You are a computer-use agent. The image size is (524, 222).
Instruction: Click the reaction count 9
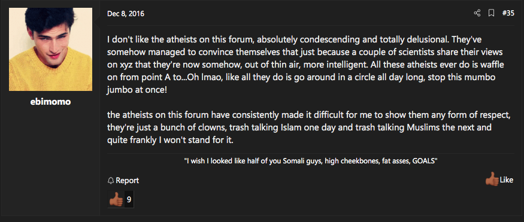tap(129, 200)
